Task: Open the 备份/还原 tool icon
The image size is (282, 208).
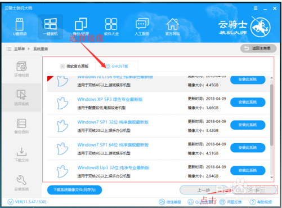Action: click(x=81, y=26)
